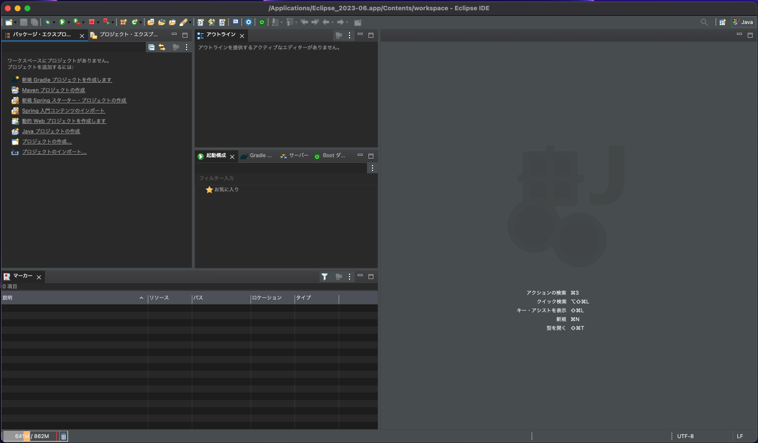
Task: Open dropdown beside Relaunch icon
Action: tap(113, 23)
